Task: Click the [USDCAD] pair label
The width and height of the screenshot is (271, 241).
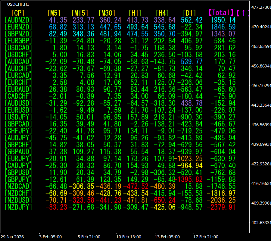Action: tap(18, 48)
